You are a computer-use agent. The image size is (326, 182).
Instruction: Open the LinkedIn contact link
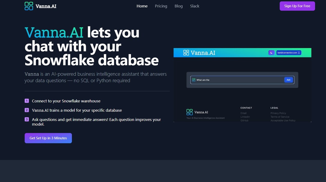[245, 117]
